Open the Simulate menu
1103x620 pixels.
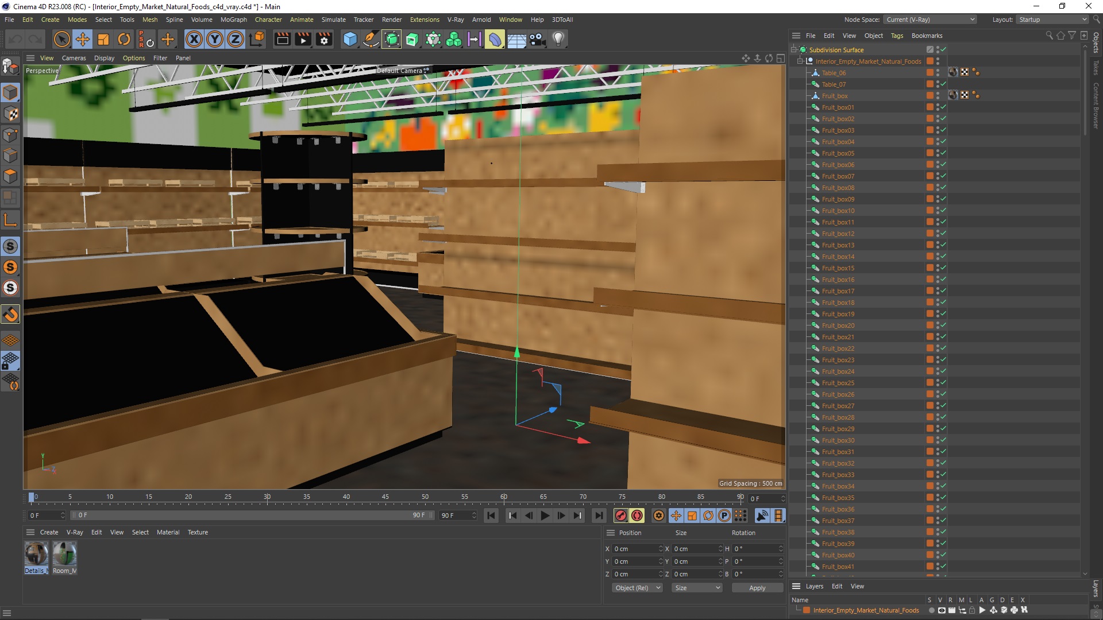333,20
